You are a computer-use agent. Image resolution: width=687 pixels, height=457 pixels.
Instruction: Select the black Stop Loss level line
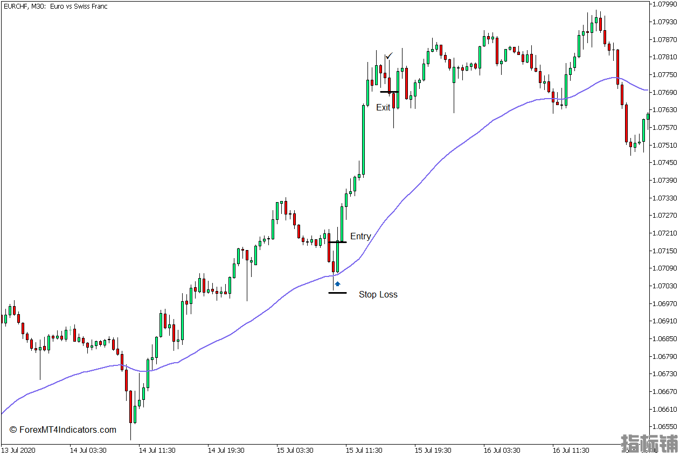(x=337, y=293)
